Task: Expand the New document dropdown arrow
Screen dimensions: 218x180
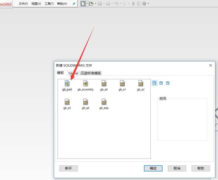Action: click(87, 4)
